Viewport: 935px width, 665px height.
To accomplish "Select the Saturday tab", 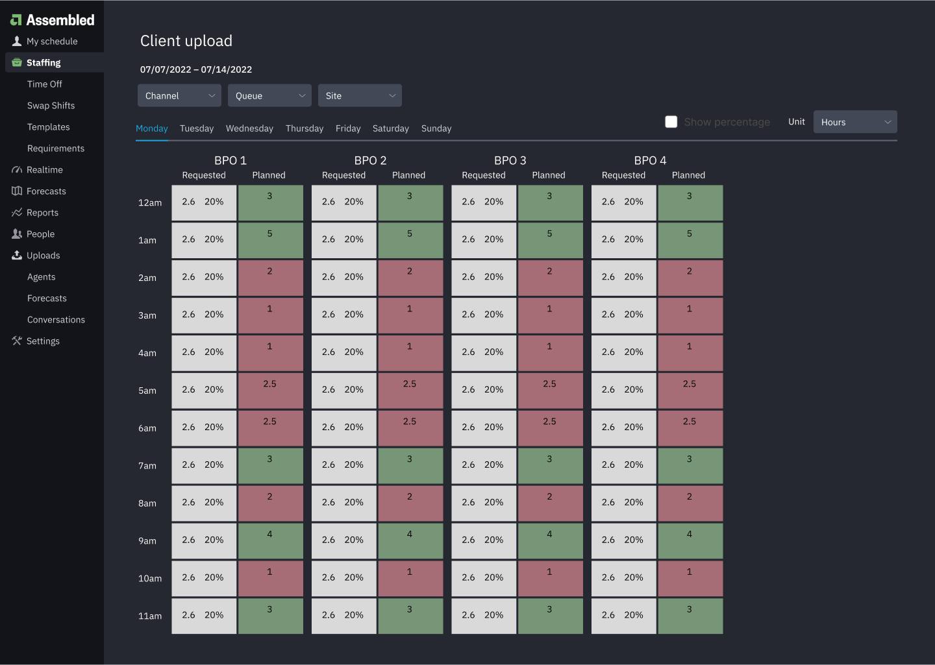I will [390, 128].
